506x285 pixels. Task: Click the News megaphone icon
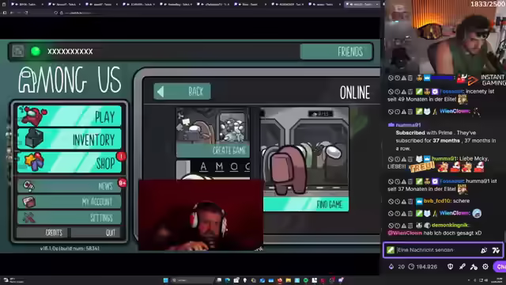coord(28,186)
